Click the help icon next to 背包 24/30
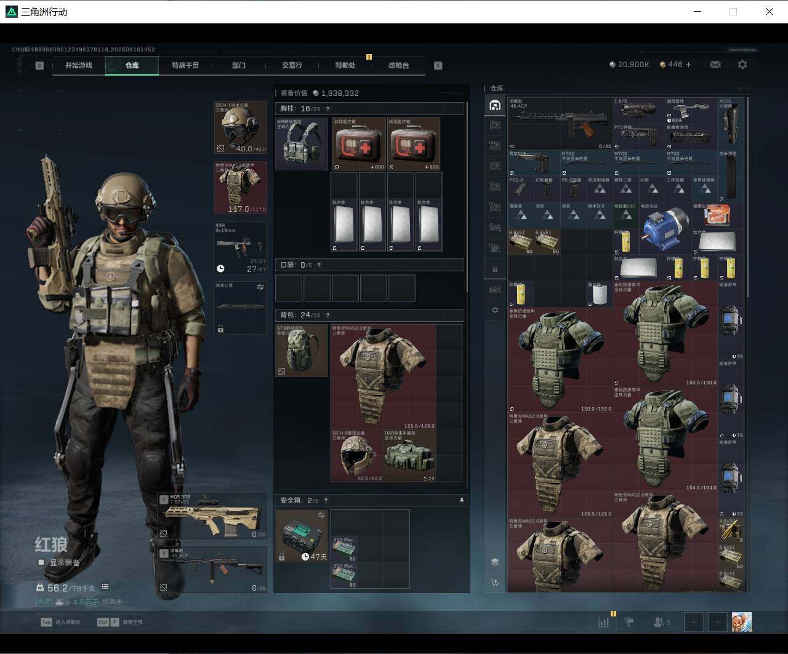The width and height of the screenshot is (788, 654). click(x=328, y=315)
